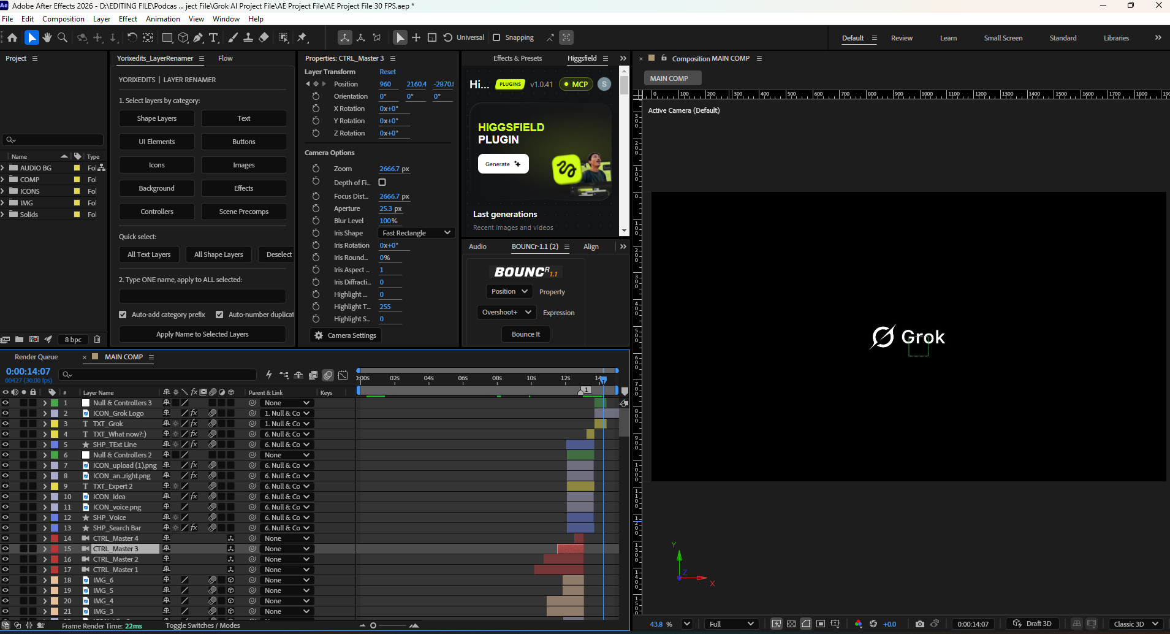Screen dimensions: 1170x634
Task: Click the timeline zoom slider handle
Action: 373,625
